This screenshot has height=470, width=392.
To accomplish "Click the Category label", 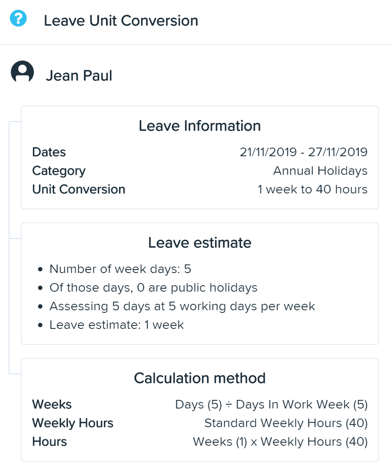I will pos(59,171).
